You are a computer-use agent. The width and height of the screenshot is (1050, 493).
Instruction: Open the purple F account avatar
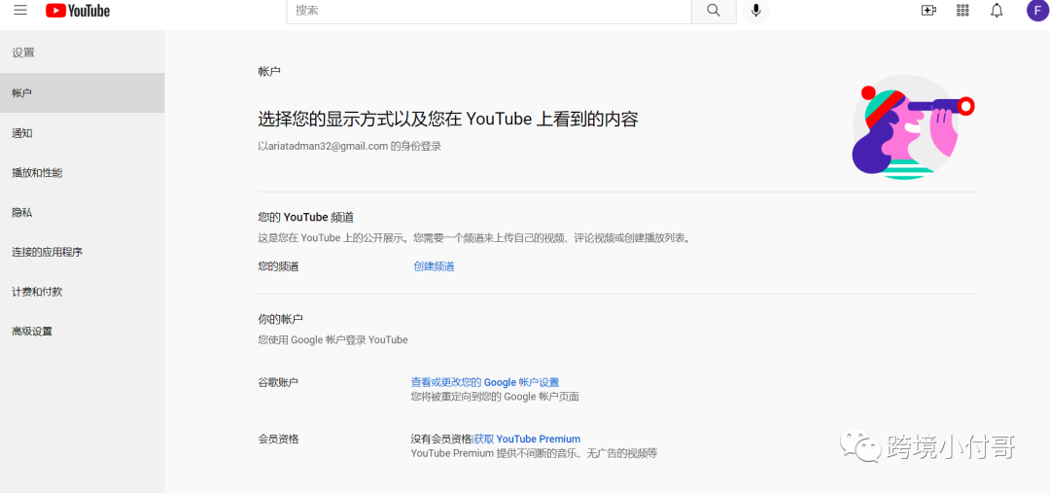coord(1037,10)
